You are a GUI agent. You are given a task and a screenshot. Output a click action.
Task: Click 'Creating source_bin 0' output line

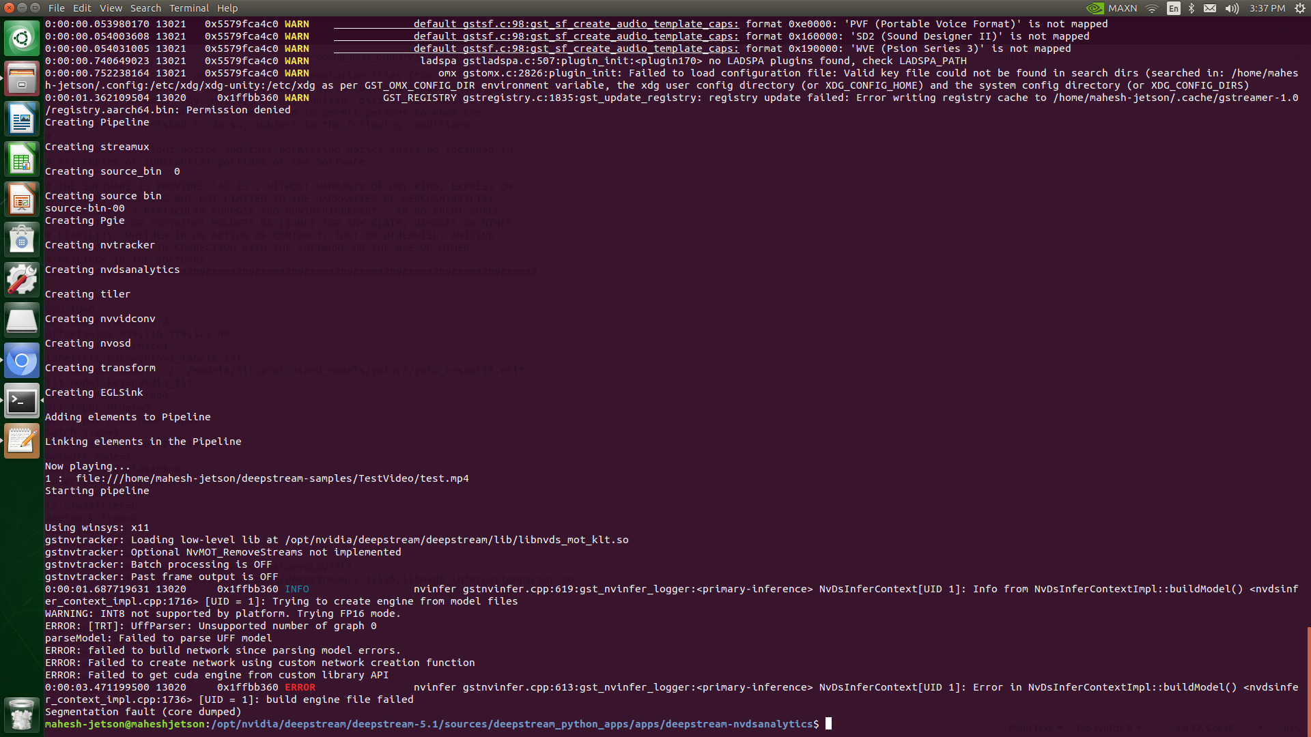113,171
